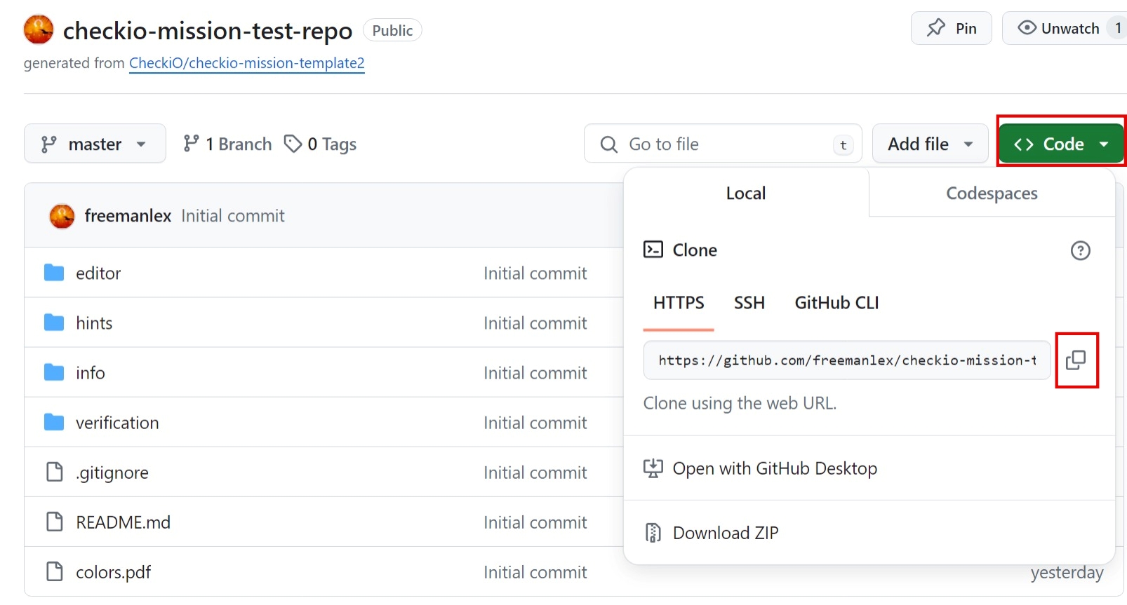Open the clone help question mark icon
The height and width of the screenshot is (605, 1127).
pyautogui.click(x=1080, y=250)
